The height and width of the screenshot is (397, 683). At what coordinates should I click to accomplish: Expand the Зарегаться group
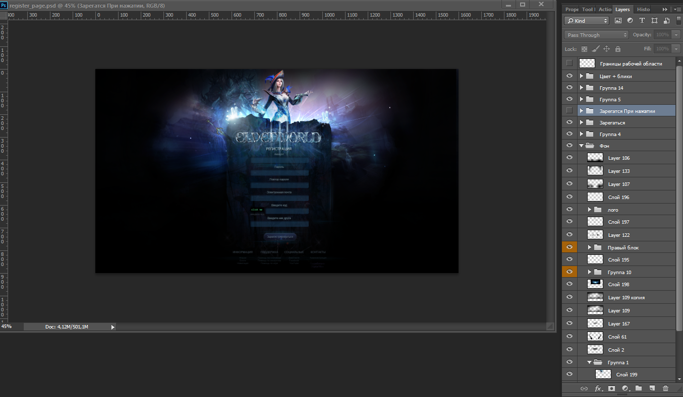(581, 122)
